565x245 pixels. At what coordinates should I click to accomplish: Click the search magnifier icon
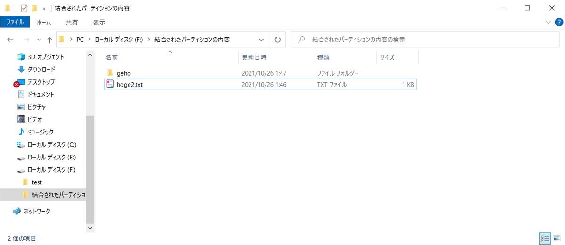click(300, 40)
